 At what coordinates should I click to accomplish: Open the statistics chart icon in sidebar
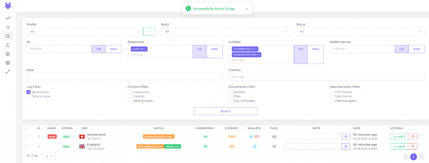tap(8, 18)
